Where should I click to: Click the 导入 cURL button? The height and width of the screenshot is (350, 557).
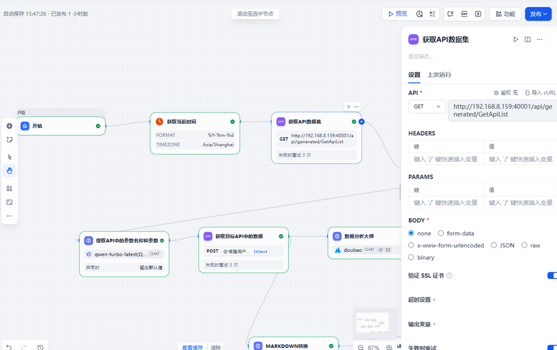[x=540, y=93]
